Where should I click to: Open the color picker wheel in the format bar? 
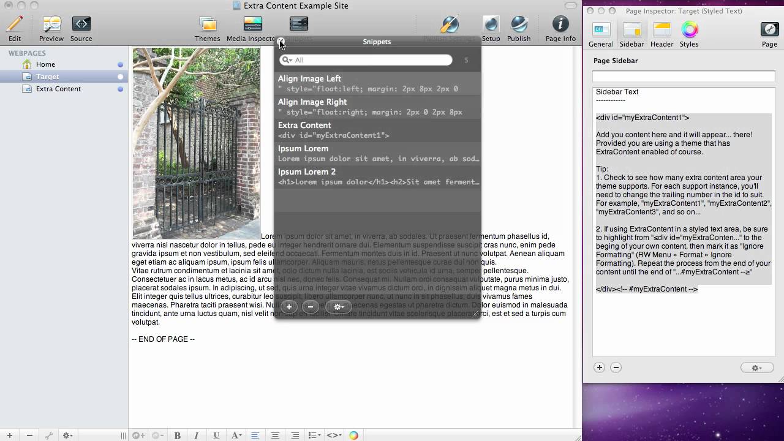pyautogui.click(x=353, y=435)
